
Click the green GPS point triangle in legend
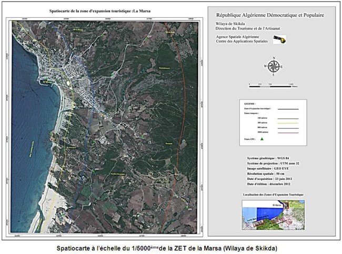point(261,139)
